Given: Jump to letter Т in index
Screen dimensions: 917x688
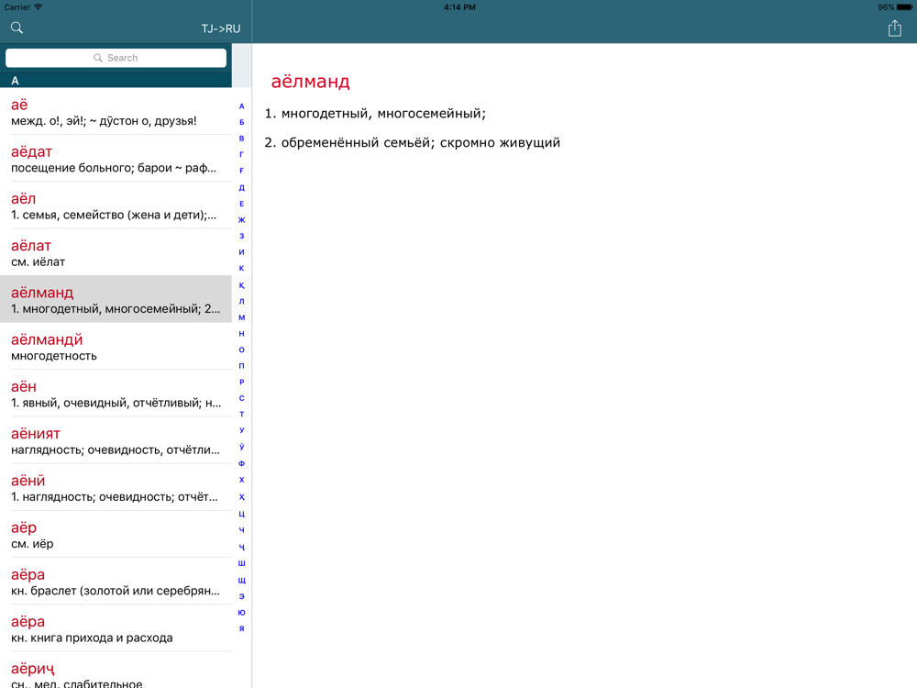Looking at the screenshot, I should (241, 415).
